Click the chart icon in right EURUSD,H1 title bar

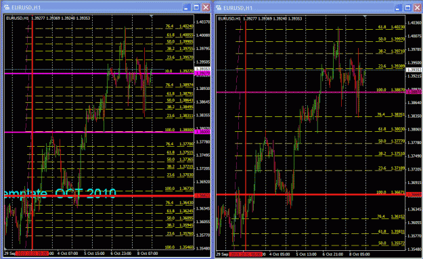coord(219,7)
